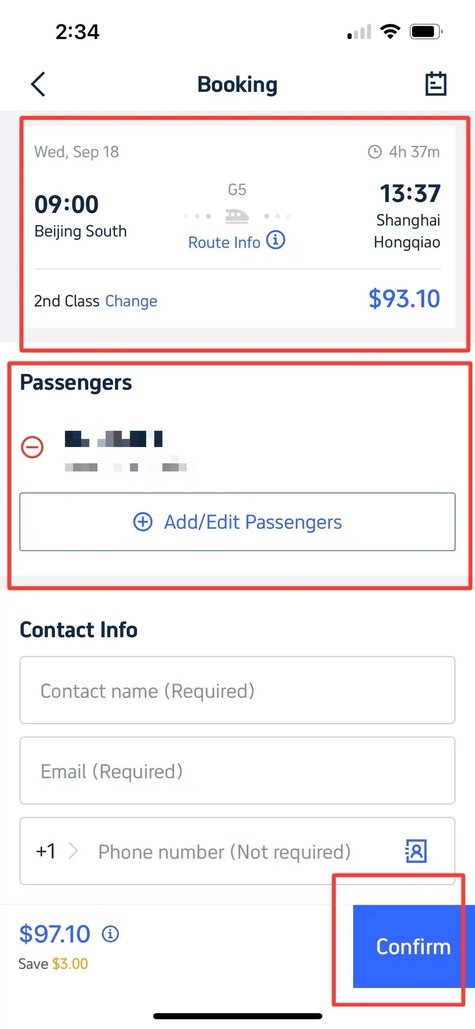
Task: Tap the Route Info info icon
Action: click(276, 240)
